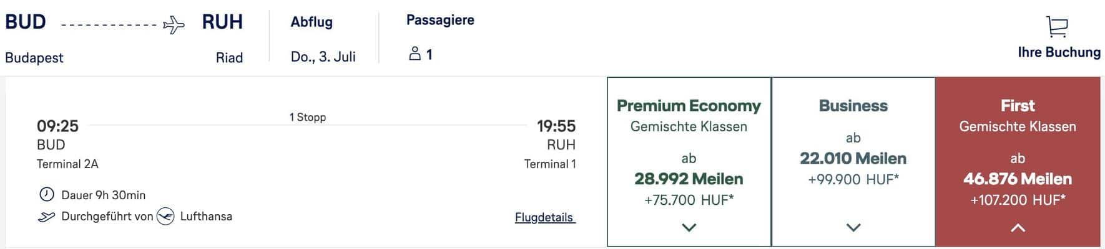Open the shopping cart icon
Viewport: 1105px width, 249px height.
(x=1056, y=27)
